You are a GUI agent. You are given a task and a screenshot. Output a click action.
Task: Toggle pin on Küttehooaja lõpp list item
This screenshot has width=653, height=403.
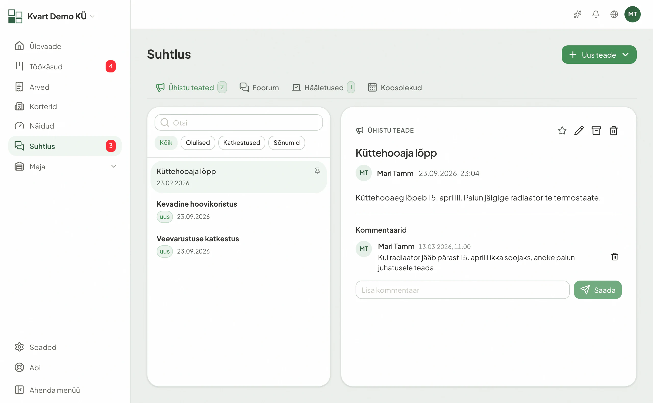point(317,171)
